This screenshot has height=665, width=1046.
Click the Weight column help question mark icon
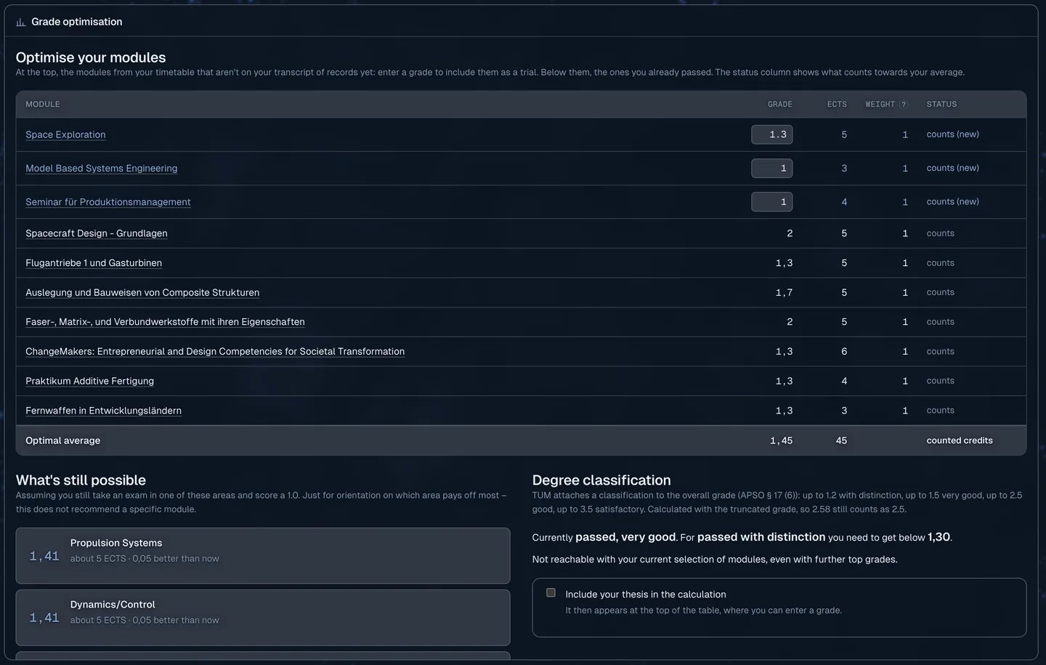click(904, 105)
